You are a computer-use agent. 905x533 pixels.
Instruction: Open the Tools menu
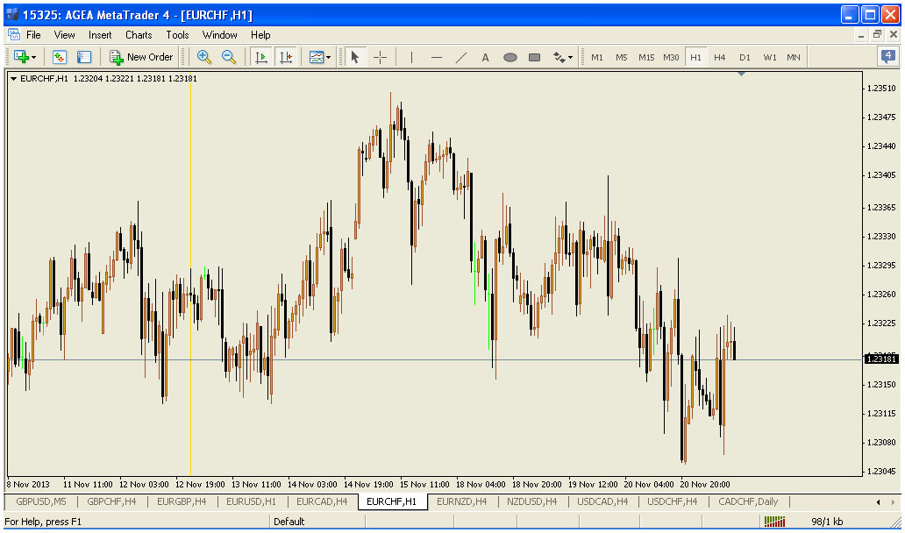177,35
